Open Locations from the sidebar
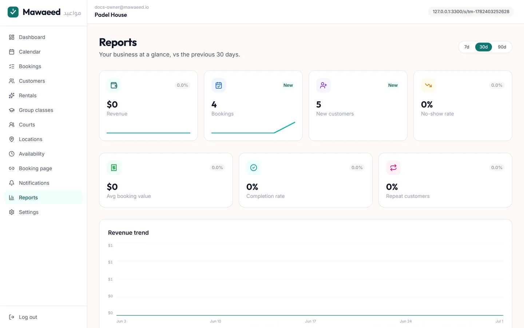524x328 pixels. (44, 139)
